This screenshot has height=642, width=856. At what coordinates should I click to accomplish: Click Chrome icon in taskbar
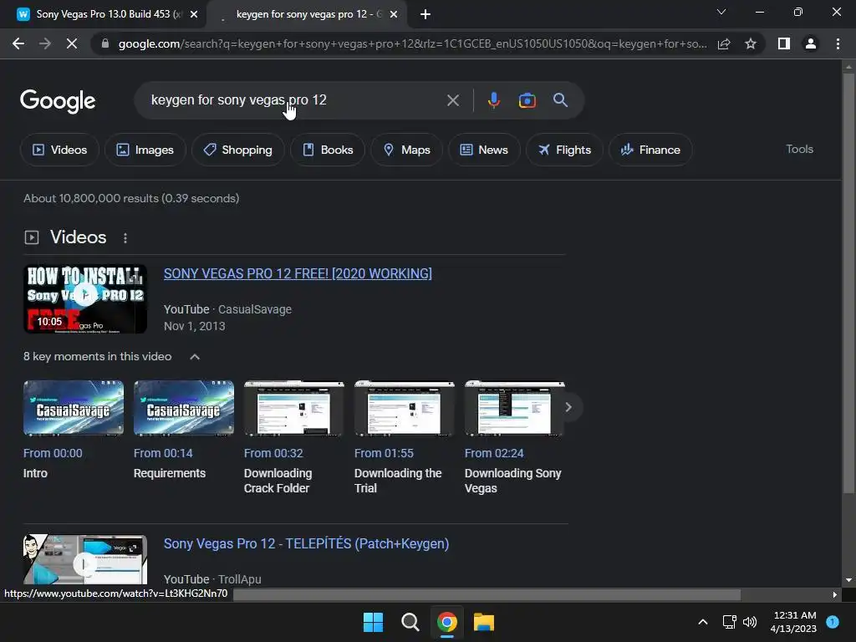pyautogui.click(x=447, y=622)
